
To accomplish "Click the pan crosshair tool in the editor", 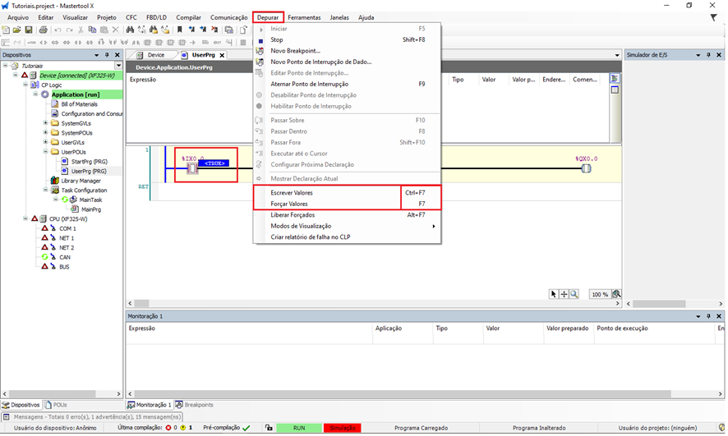I will point(564,294).
